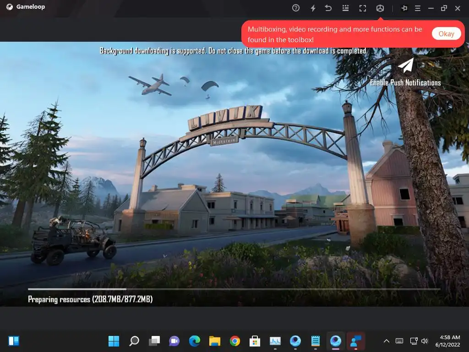Image resolution: width=469 pixels, height=352 pixels.
Task: Open the keyboard key-mapping icon
Action: [x=345, y=8]
